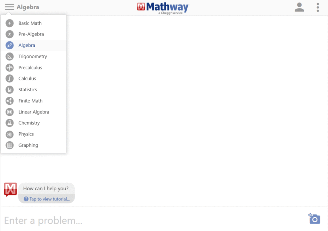
Task: Click the highlighted Algebra menu item
Action: coord(33,45)
